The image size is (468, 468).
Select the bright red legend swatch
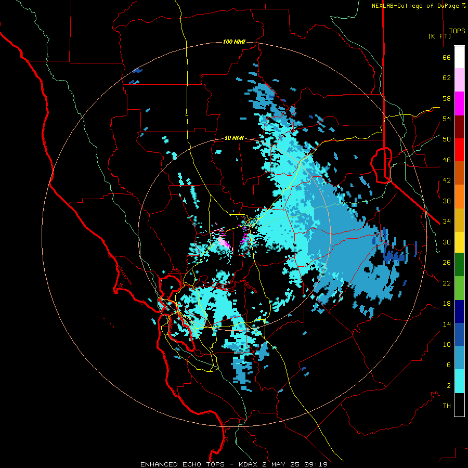(x=459, y=150)
